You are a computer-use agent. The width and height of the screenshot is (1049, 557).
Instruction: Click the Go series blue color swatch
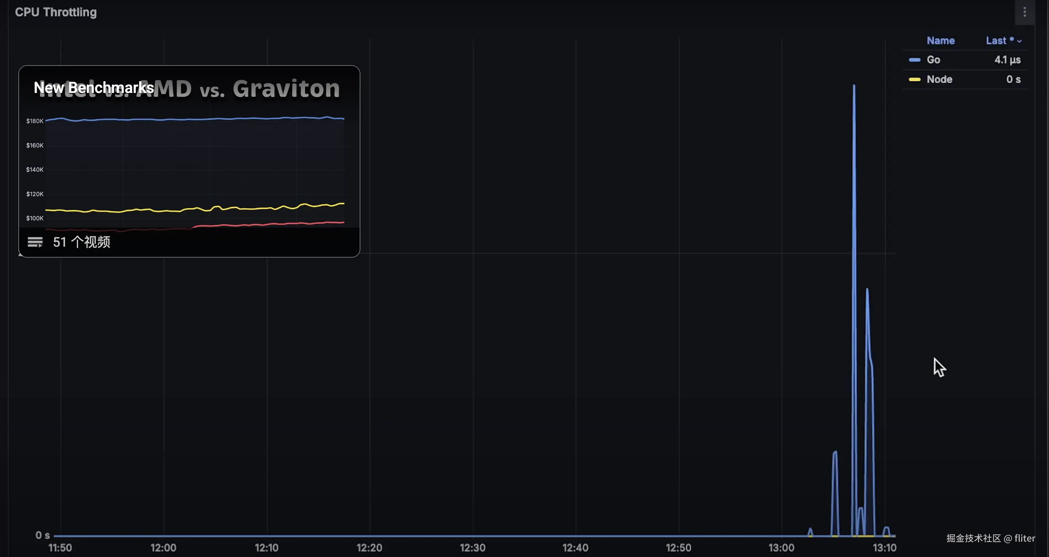[914, 60]
